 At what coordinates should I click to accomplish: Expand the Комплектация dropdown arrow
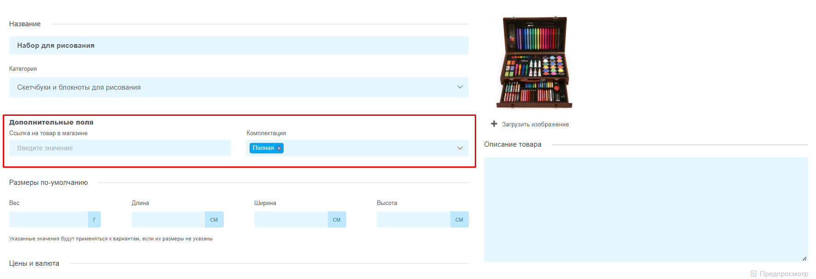(x=460, y=148)
